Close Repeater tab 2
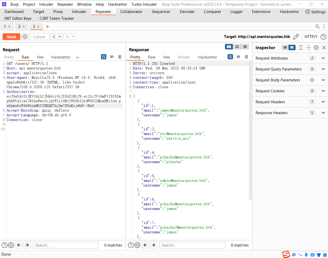Screen dimensions: 328x258 coord(24,27)
